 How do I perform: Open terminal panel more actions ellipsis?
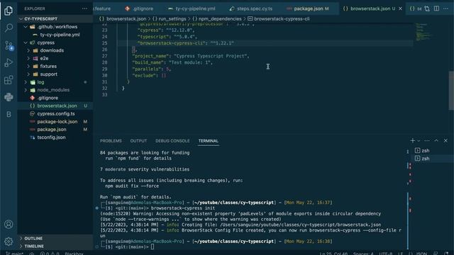[427, 141]
